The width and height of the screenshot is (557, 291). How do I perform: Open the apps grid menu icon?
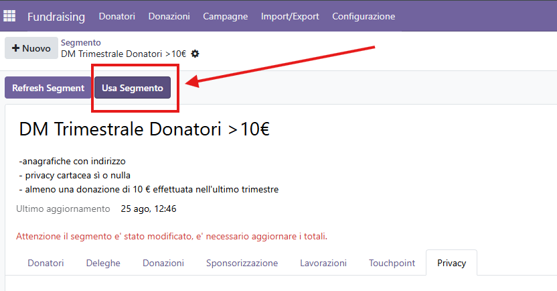(9, 16)
